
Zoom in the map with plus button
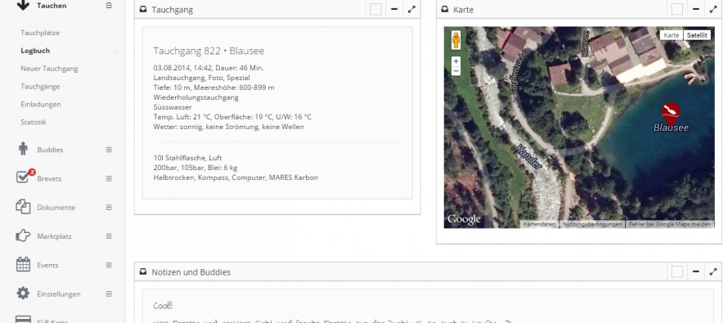[x=456, y=61]
